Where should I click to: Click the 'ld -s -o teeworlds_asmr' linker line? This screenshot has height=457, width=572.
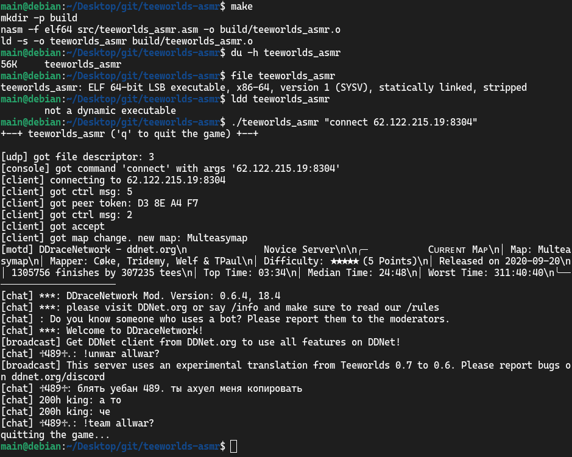pos(127,41)
